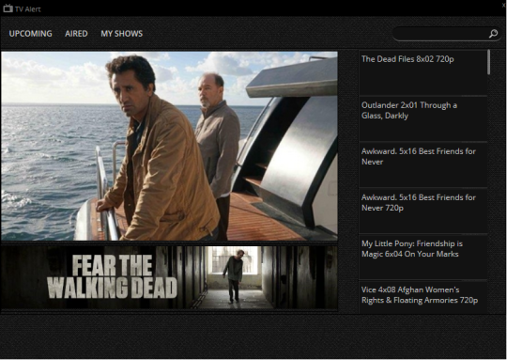Click the episode list scrollbar thumb
The image size is (507, 360).
[x=489, y=62]
